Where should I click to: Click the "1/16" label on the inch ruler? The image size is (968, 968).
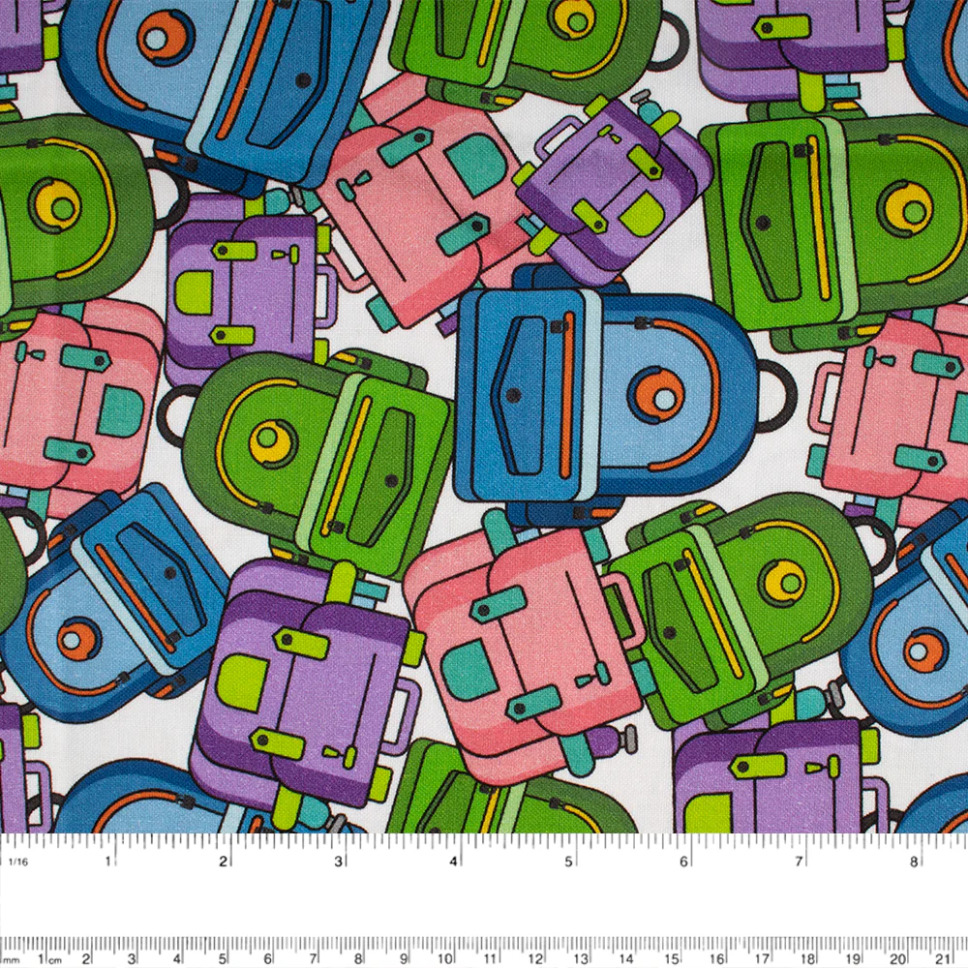tap(19, 862)
